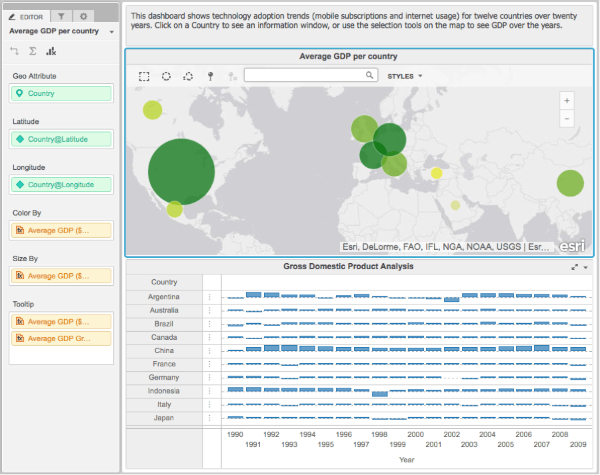The image size is (600, 475).
Task: Click the 2009 year axis label
Action: point(578,444)
